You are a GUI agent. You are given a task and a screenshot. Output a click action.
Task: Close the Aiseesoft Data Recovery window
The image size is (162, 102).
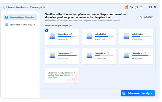tap(155, 7)
